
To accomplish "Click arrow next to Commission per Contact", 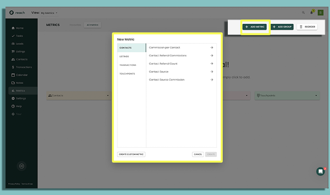I will 212,48.
